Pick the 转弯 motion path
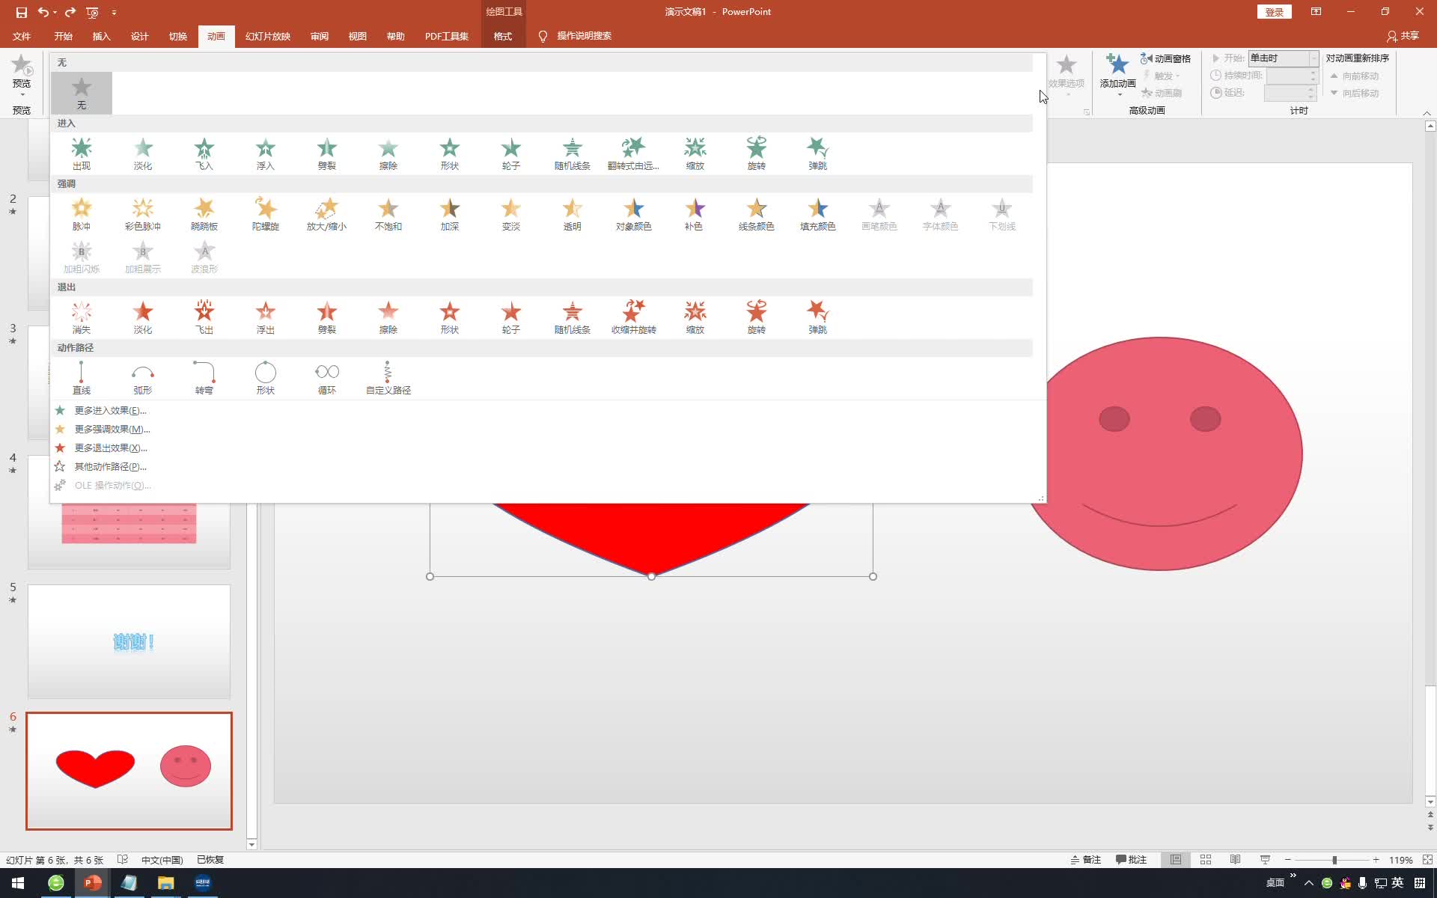Image resolution: width=1437 pixels, height=898 pixels. pos(204,378)
